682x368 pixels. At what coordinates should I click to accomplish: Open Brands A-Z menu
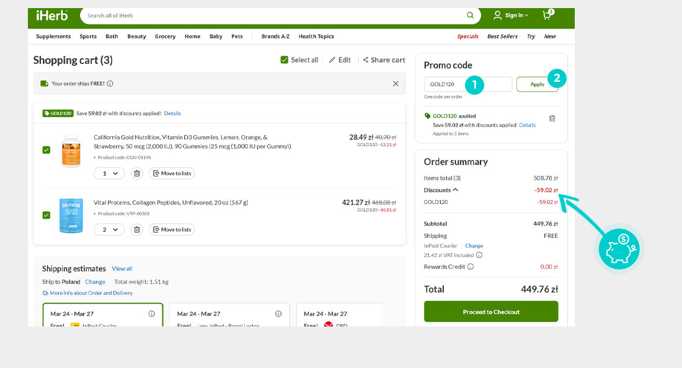click(275, 37)
